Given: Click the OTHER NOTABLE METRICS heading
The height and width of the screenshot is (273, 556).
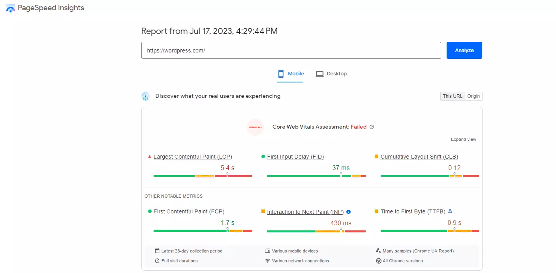Looking at the screenshot, I should (173, 196).
